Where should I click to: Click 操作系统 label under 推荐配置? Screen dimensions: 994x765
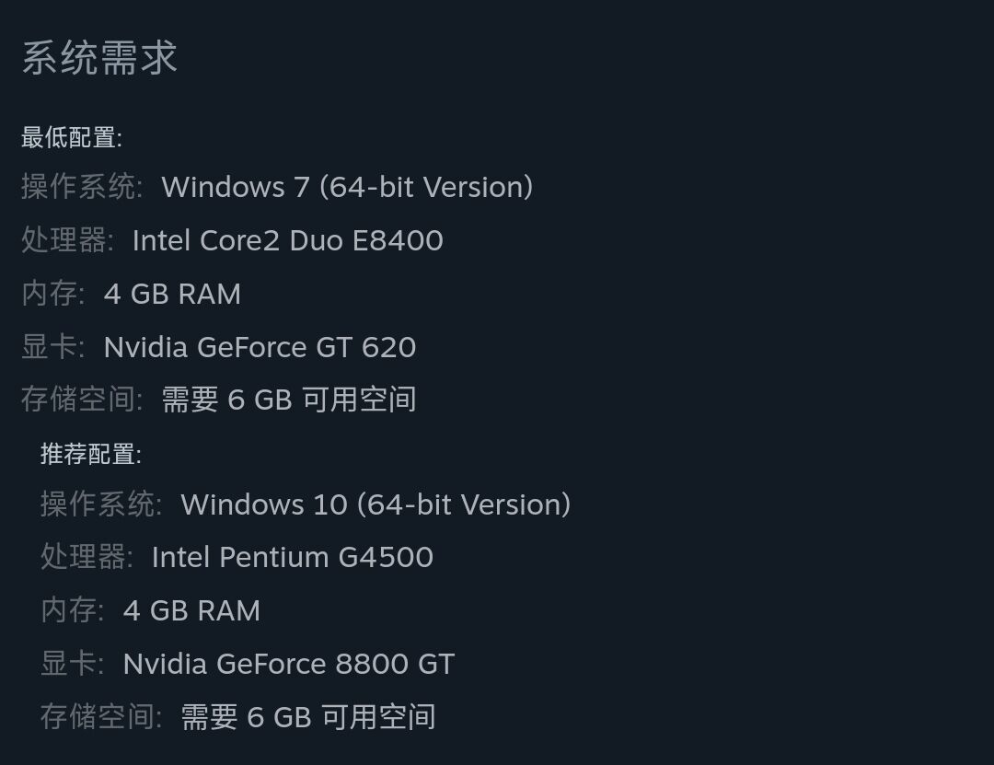[101, 504]
